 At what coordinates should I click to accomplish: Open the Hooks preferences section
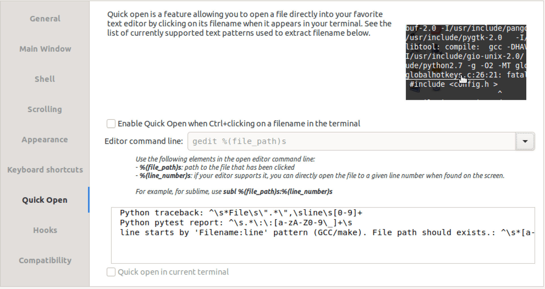(x=45, y=230)
